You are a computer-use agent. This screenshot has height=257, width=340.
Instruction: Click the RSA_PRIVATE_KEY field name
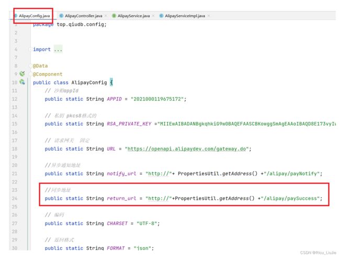coord(129,124)
